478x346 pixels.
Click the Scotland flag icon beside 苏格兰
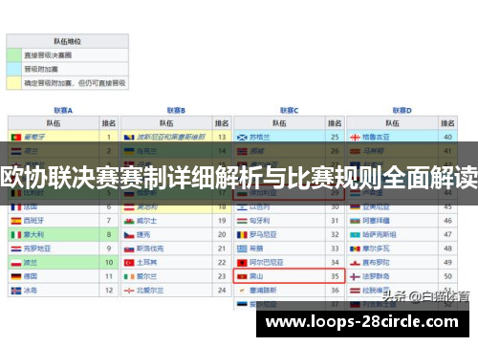click(x=242, y=138)
